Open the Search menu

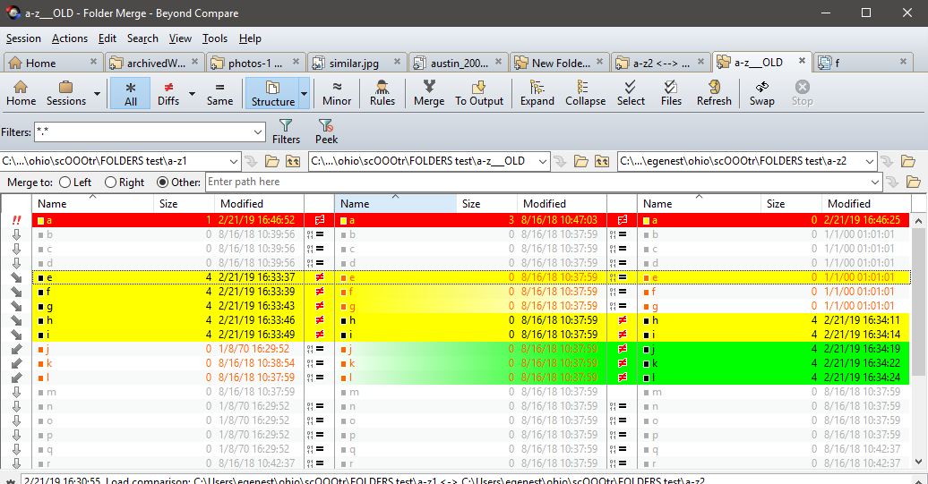click(x=142, y=38)
